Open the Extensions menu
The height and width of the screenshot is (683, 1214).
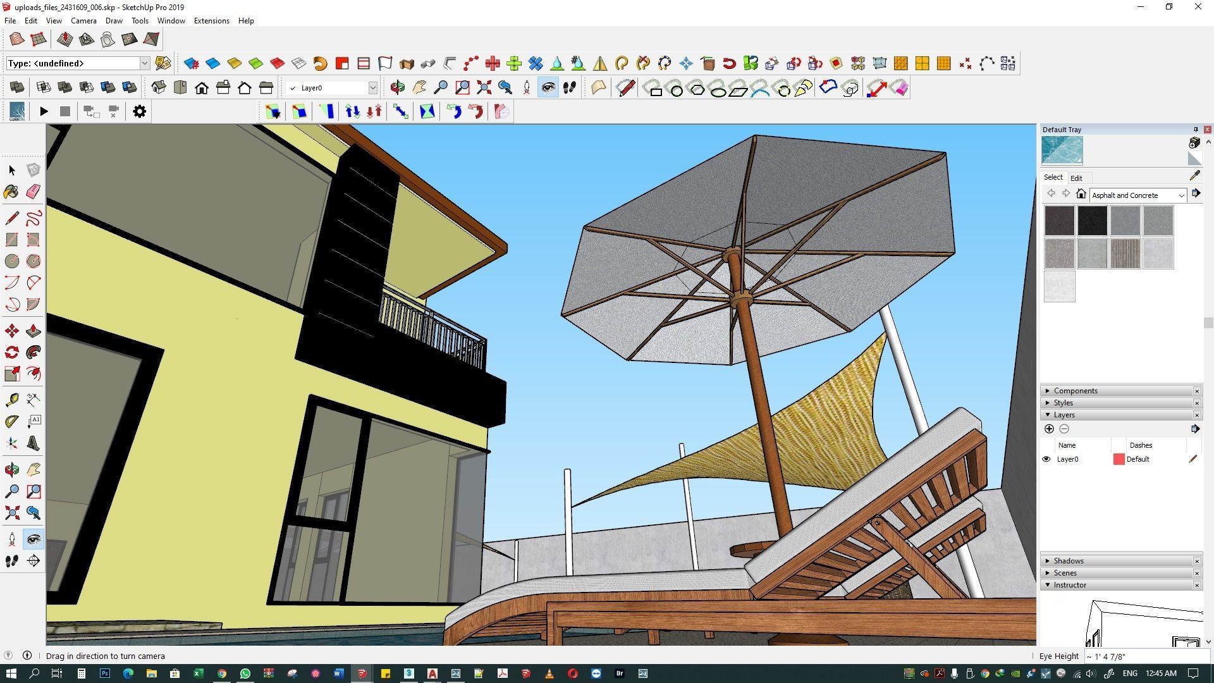coord(211,21)
